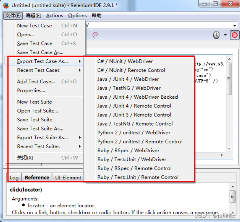Choose Save Test Case As...
Screen dimensions: 240x222
44,52
